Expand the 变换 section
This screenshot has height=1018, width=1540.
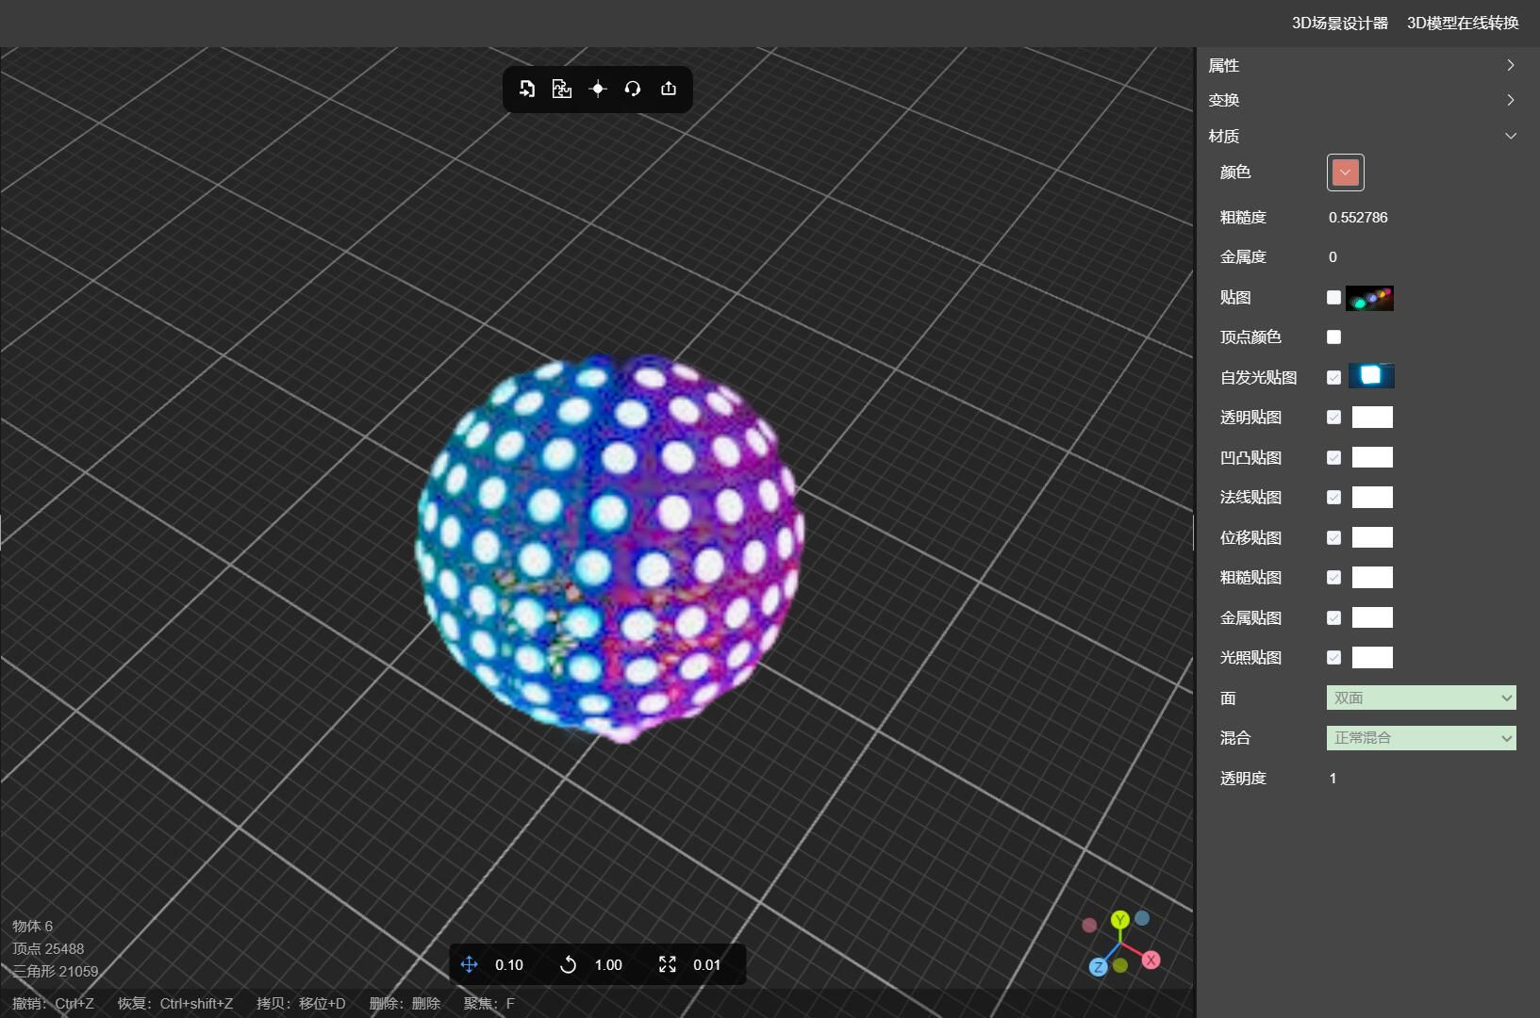tap(1363, 100)
